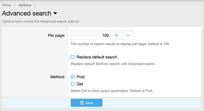Focus the Per page number field
This screenshot has height=111, width=204.
pyautogui.click(x=90, y=35)
